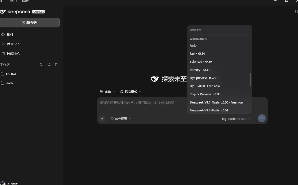Collapse the big-pickle Default model selector

click(236, 119)
